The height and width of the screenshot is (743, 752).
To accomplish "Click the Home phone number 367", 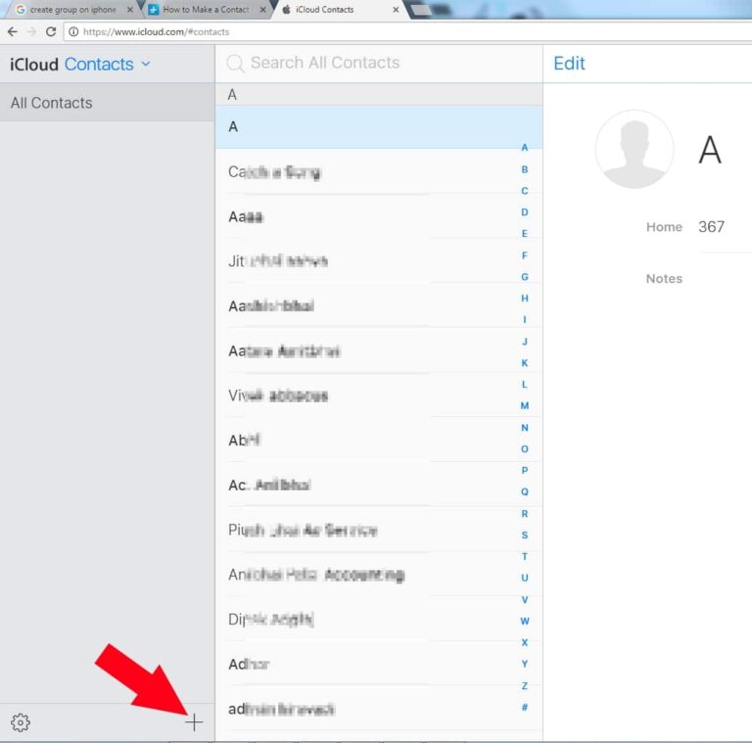I will tap(711, 227).
